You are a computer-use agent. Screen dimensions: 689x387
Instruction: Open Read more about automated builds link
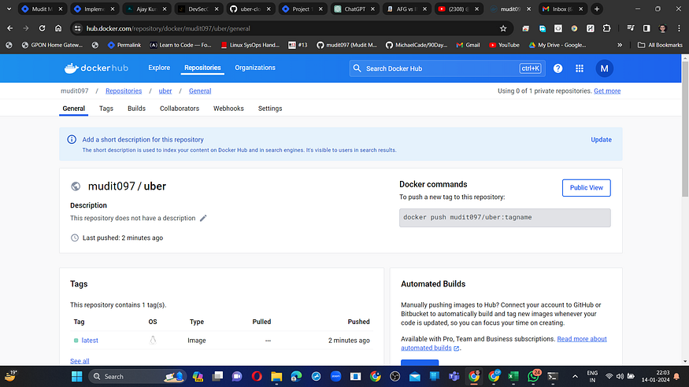coord(504,343)
